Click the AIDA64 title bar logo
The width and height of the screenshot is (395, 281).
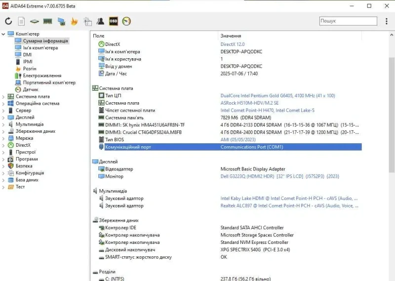coord(5,6)
